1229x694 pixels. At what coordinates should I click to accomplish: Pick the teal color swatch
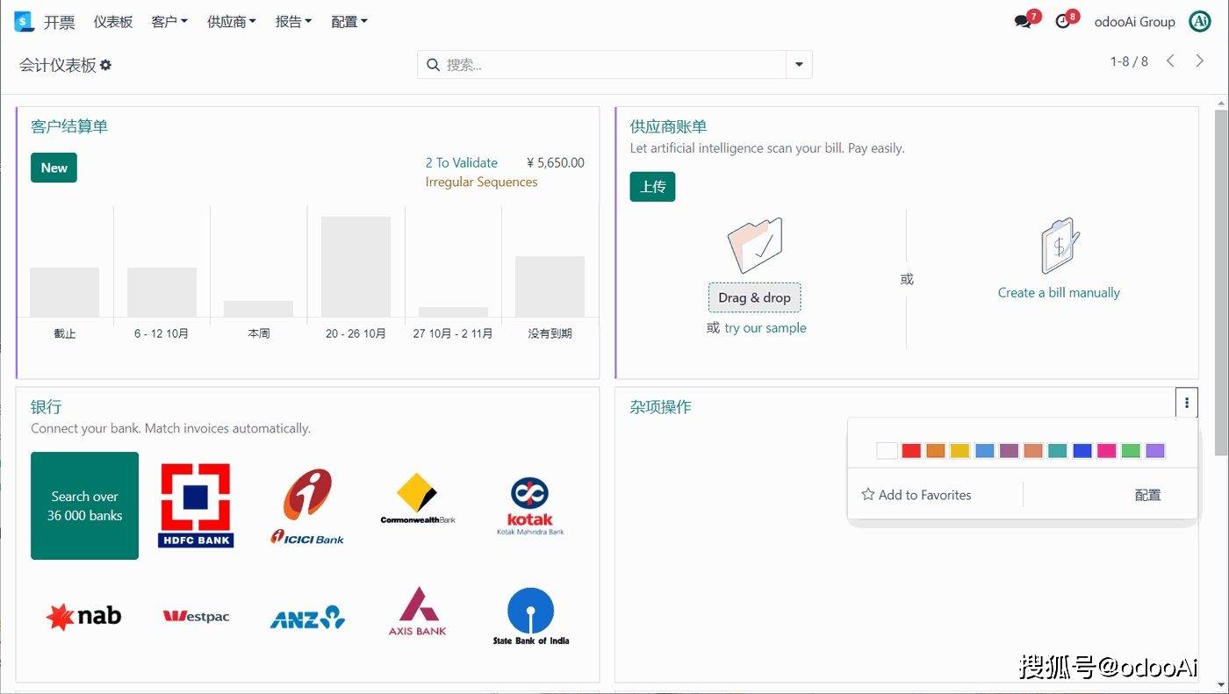point(1057,450)
